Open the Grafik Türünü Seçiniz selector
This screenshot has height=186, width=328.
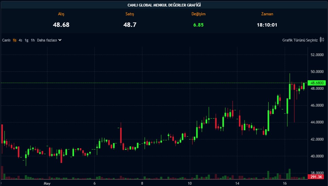click(300, 40)
